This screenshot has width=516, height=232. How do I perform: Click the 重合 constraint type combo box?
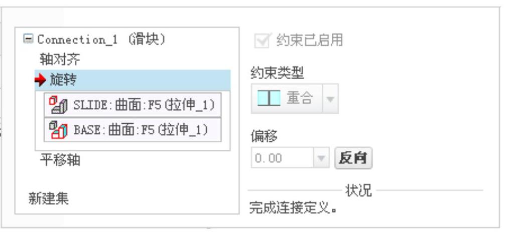(x=295, y=99)
